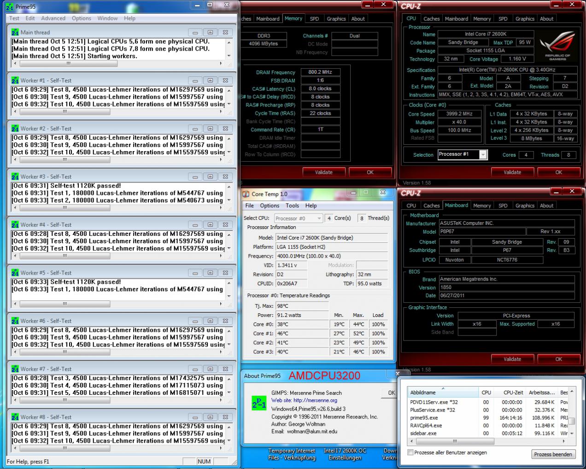This screenshot has width=586, height=469.
Task: Select the sidebar.exe process row
Action: point(488,433)
